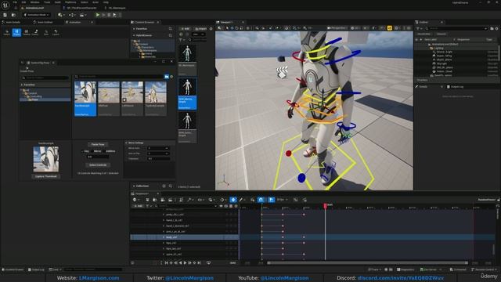
Task: Open pose browser settings gear icon
Action: (171, 77)
